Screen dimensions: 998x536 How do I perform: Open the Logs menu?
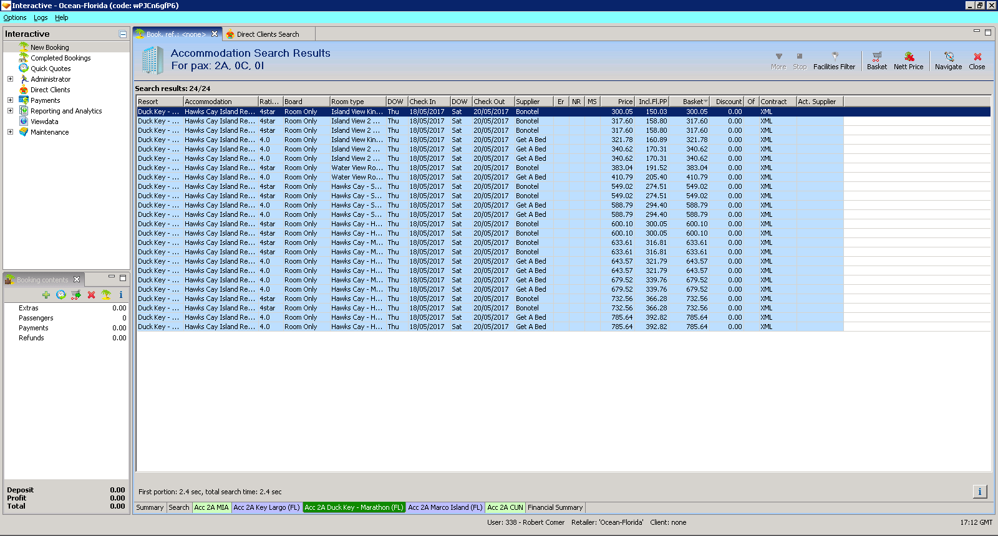pos(41,17)
